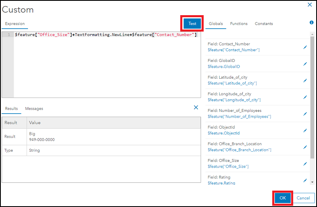317x207 pixels.
Task: Confirm the expression with OK
Action: (x=283, y=198)
